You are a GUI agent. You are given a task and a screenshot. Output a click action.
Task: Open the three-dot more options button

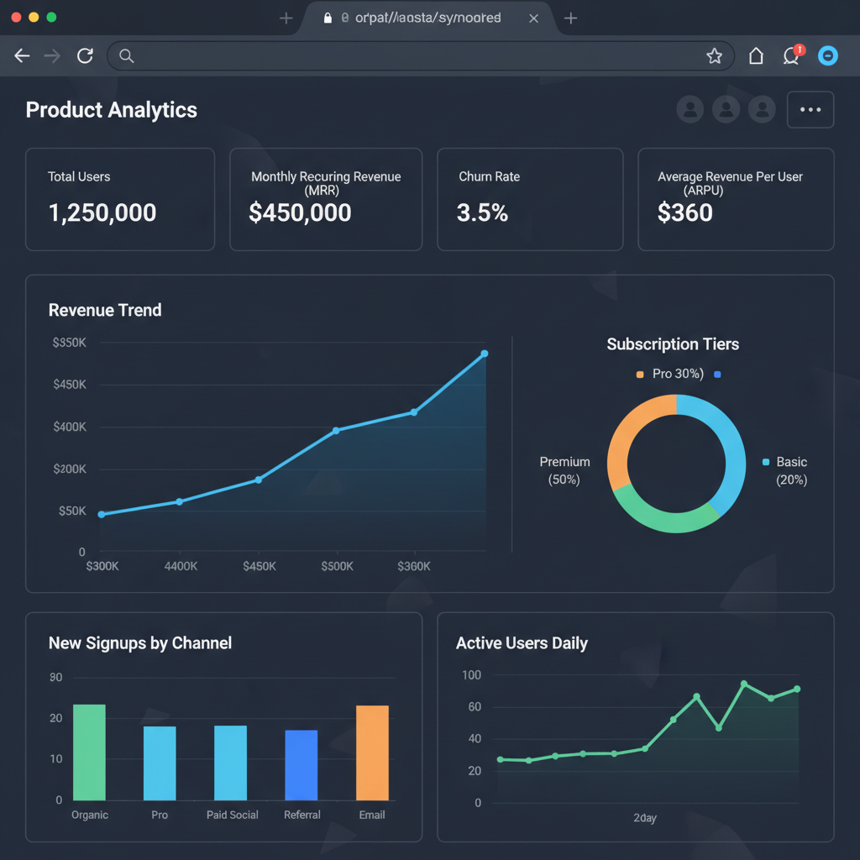click(810, 110)
